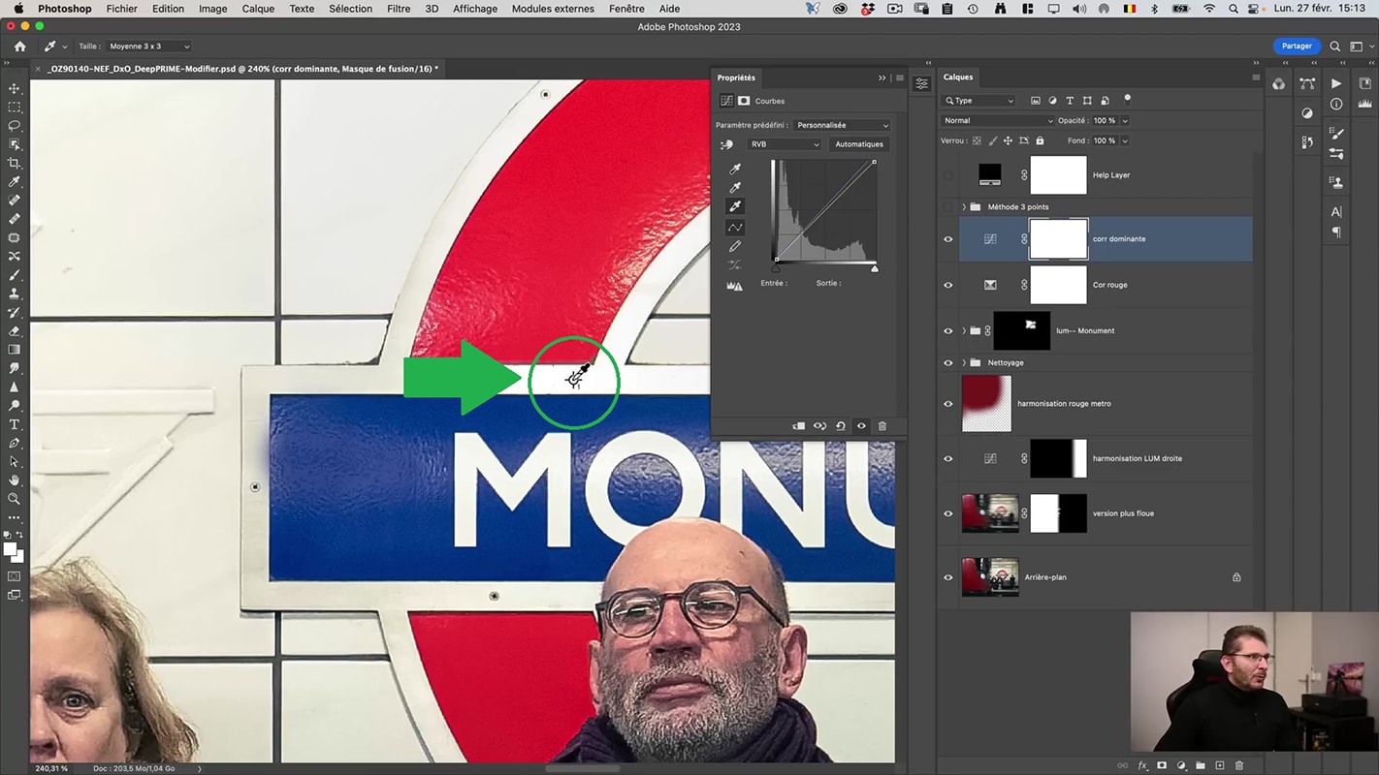Open the layer styles fx menu
The image size is (1379, 775).
[1142, 765]
